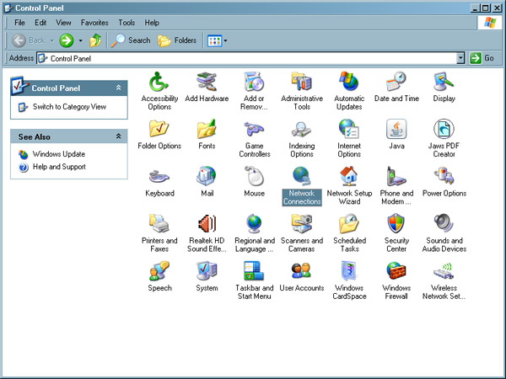This screenshot has height=379, width=506.
Task: Click the green Forward arrow button
Action: (67, 40)
